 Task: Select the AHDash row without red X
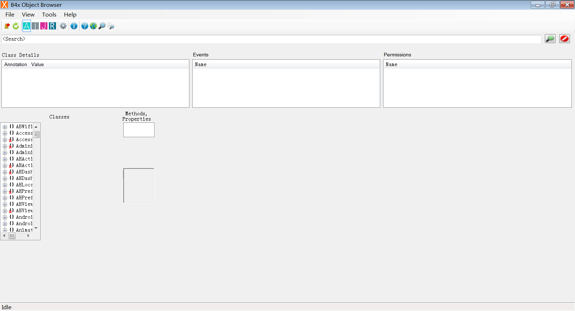[x=24, y=178]
